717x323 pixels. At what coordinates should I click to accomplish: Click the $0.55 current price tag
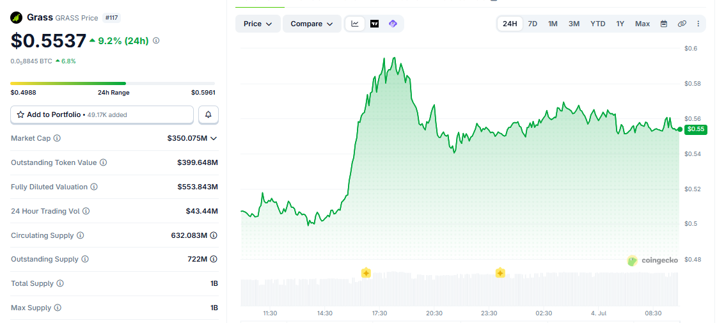695,129
